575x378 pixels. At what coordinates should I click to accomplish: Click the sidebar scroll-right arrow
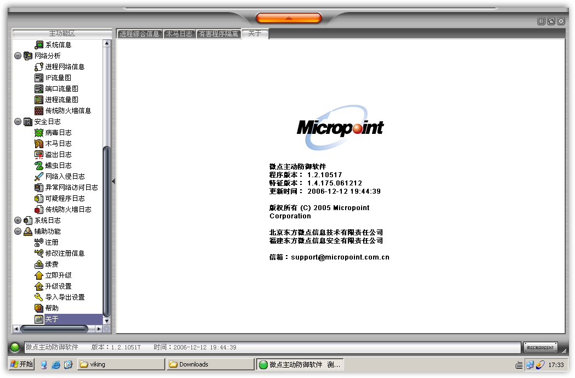(x=99, y=329)
